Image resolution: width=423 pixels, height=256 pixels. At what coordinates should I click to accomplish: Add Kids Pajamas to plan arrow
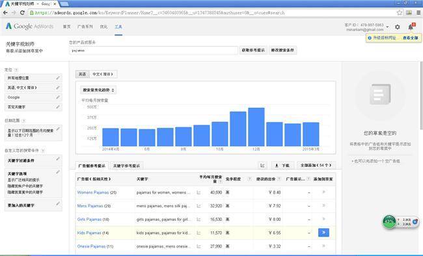pyautogui.click(x=323, y=233)
